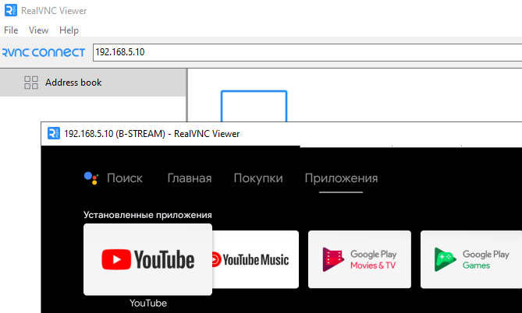Viewport: 522px width, 313px height.
Task: Switch to the Покупки tab
Action: coord(258,178)
